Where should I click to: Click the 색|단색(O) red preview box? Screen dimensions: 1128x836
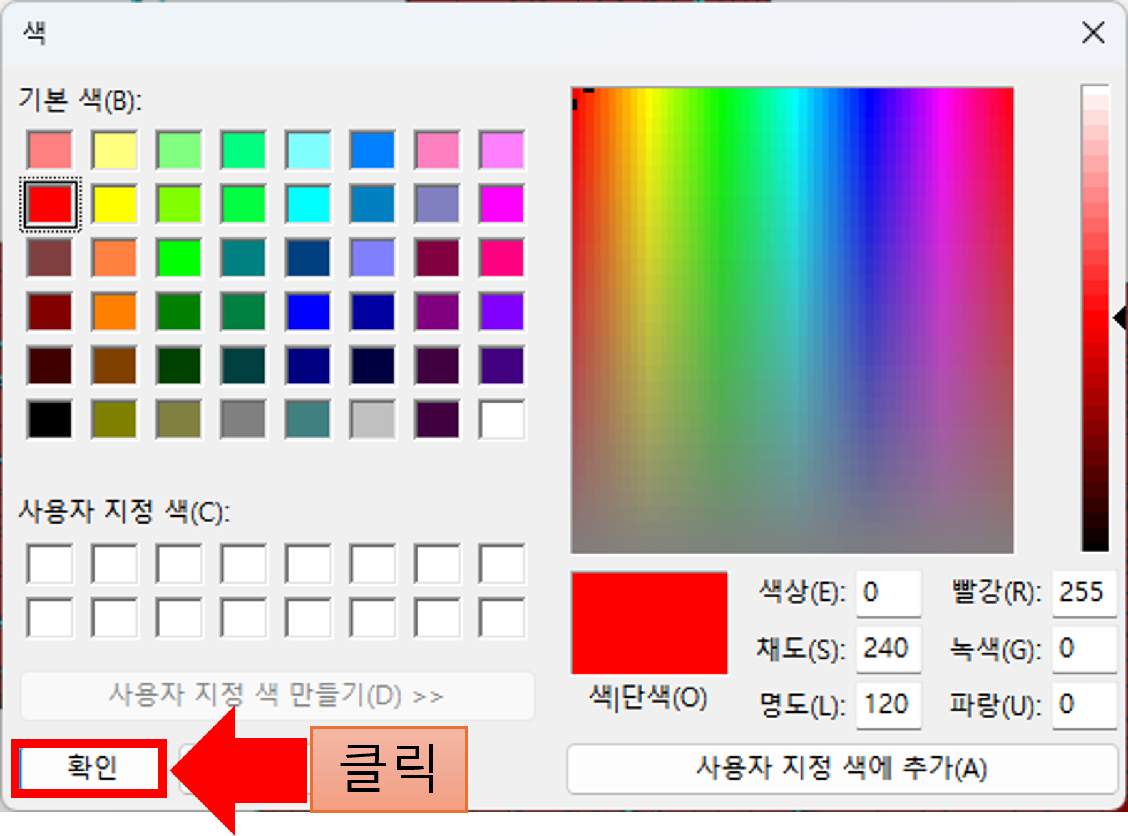(649, 623)
